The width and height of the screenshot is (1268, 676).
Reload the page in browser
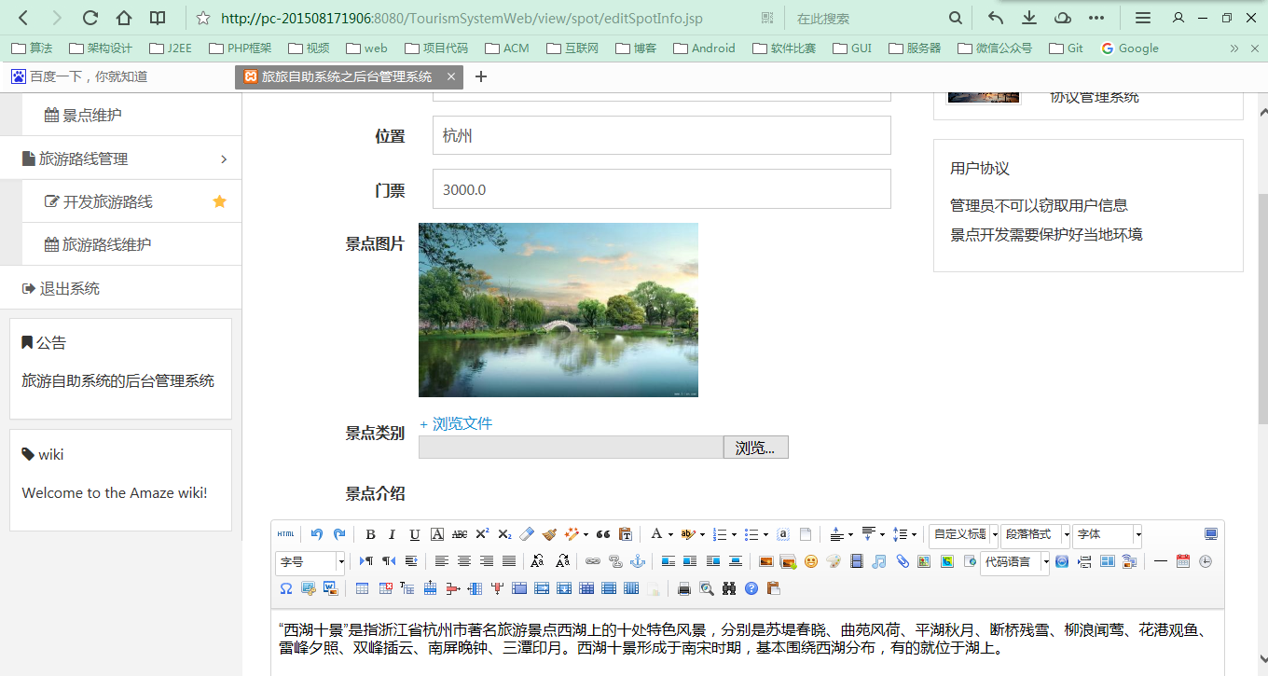click(90, 18)
